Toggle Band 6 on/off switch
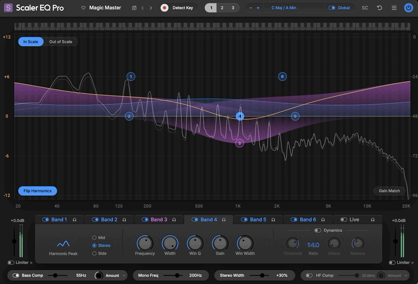Viewport: 418px width, 284px height. click(x=294, y=220)
